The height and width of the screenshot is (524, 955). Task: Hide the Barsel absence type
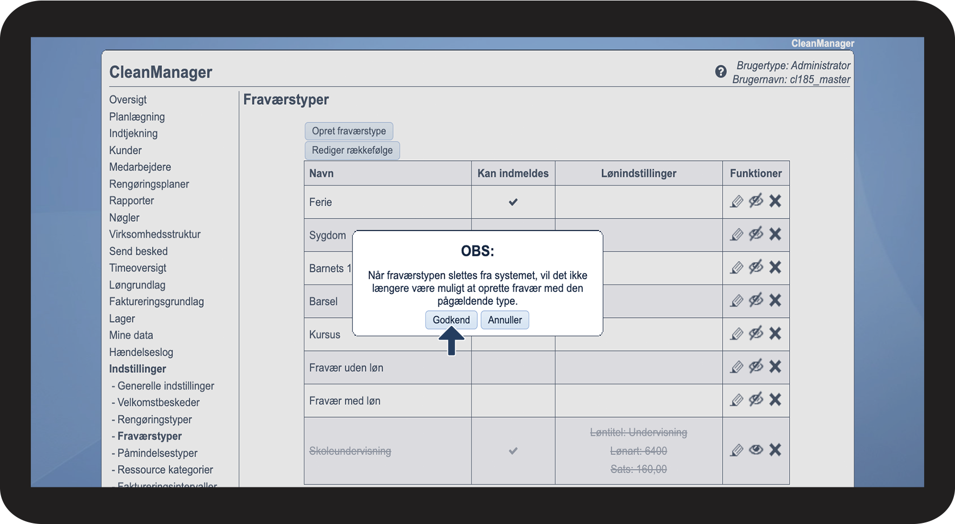pos(756,300)
